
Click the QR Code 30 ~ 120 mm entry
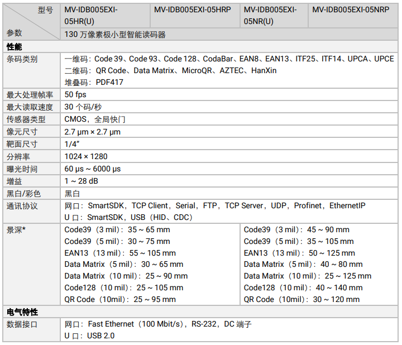tap(301, 299)
